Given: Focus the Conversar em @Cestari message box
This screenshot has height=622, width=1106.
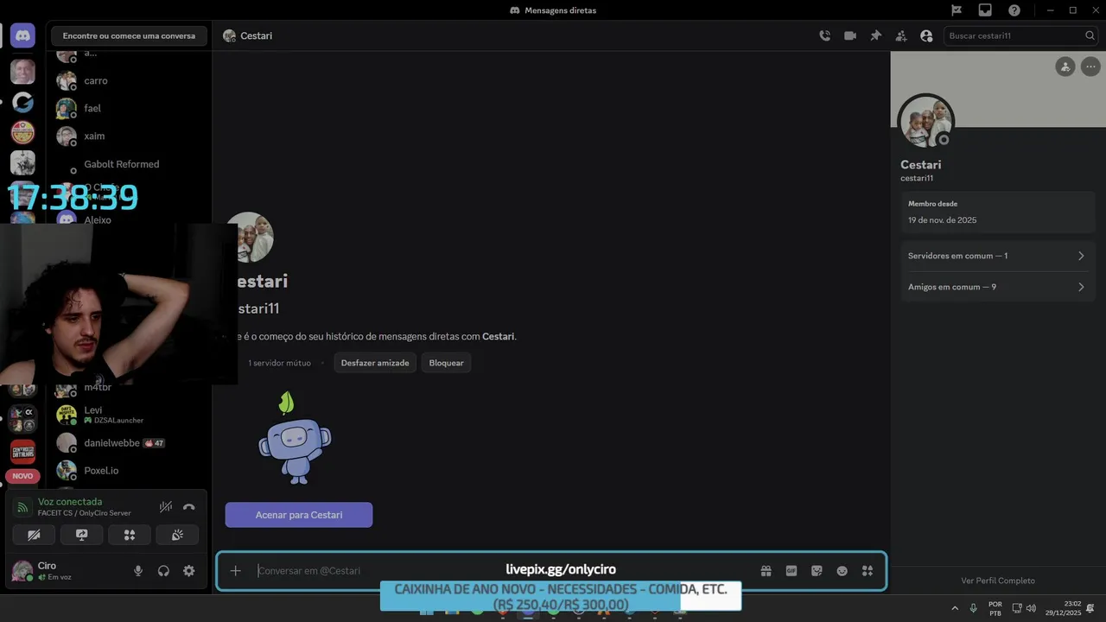Looking at the screenshot, I should pyautogui.click(x=501, y=570).
